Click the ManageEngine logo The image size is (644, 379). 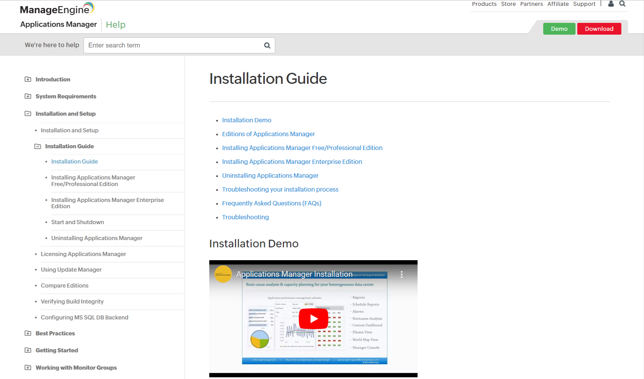click(57, 8)
